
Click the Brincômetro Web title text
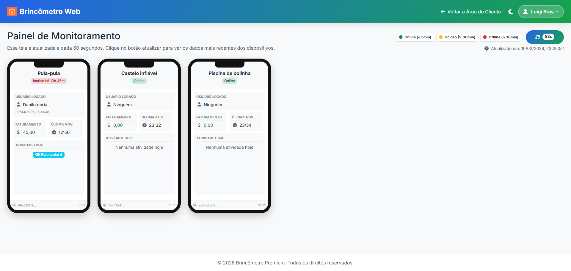point(50,12)
